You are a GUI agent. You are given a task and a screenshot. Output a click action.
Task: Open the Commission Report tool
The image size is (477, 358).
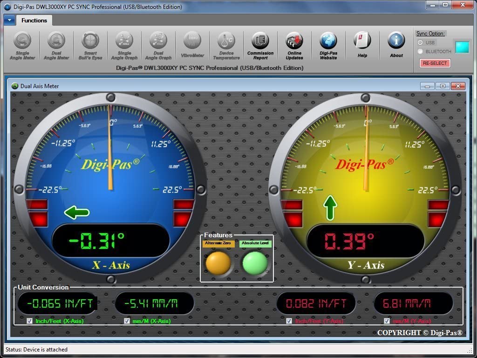tap(260, 45)
